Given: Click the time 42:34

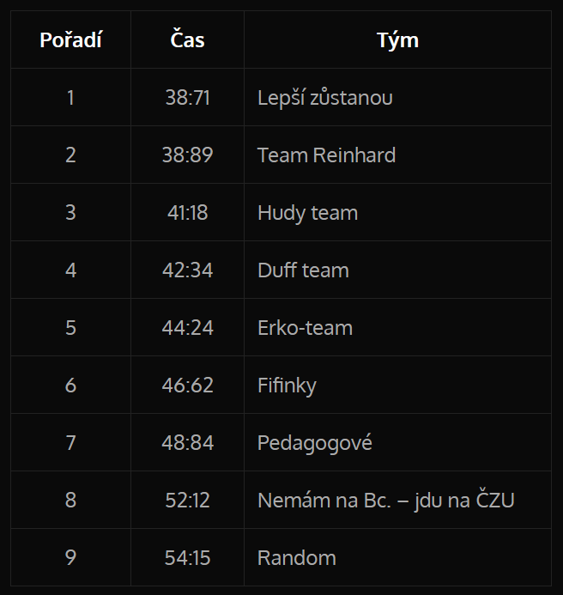Looking at the screenshot, I should 187,270.
